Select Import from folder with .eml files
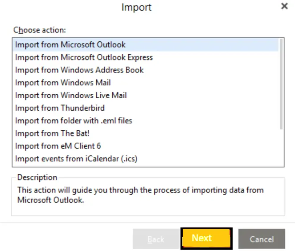Image resolution: width=295 pixels, height=251 pixels. point(145,121)
